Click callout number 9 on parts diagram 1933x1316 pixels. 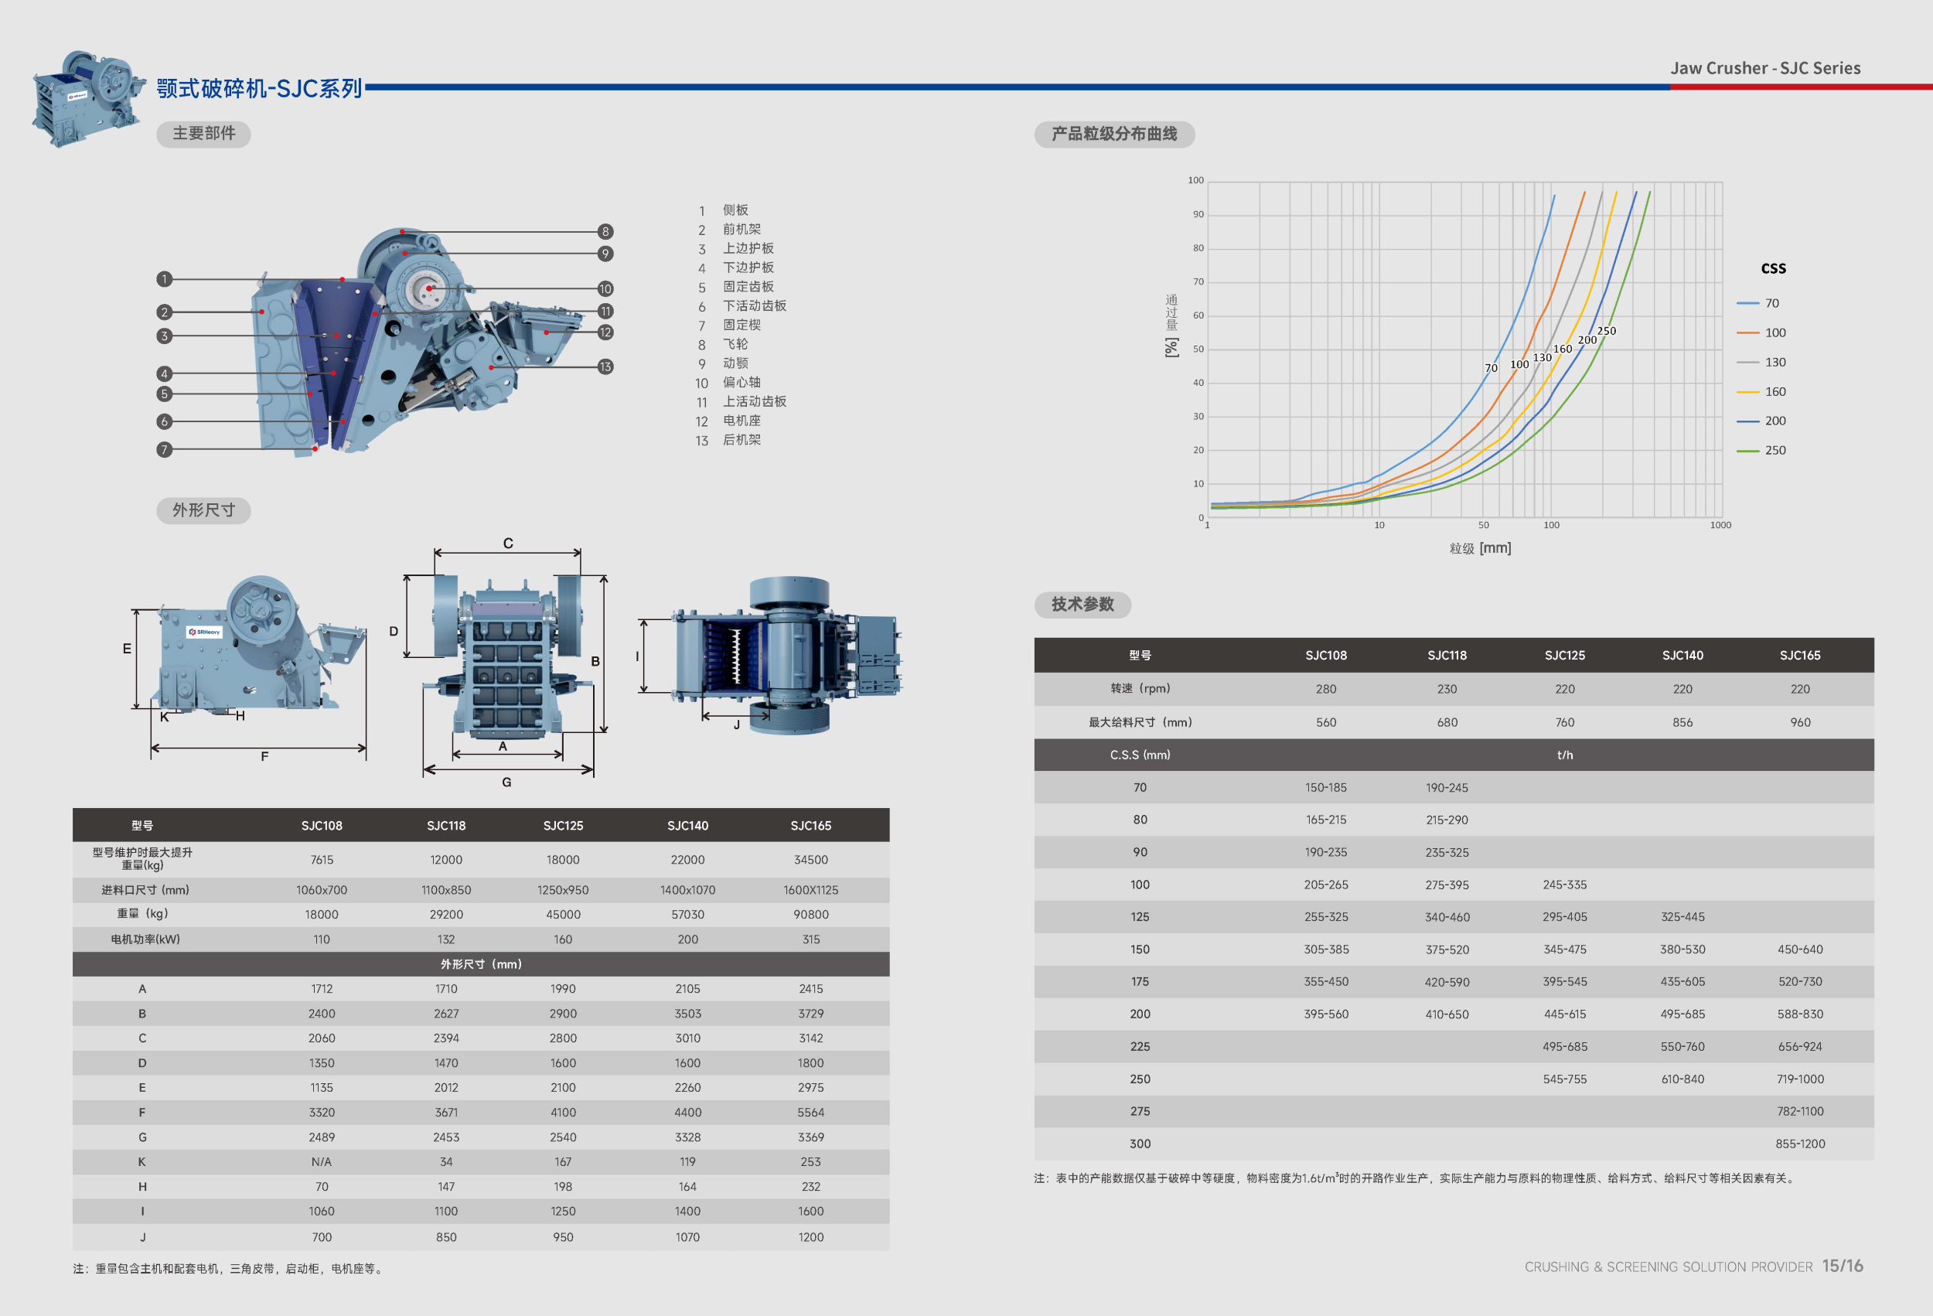605,254
